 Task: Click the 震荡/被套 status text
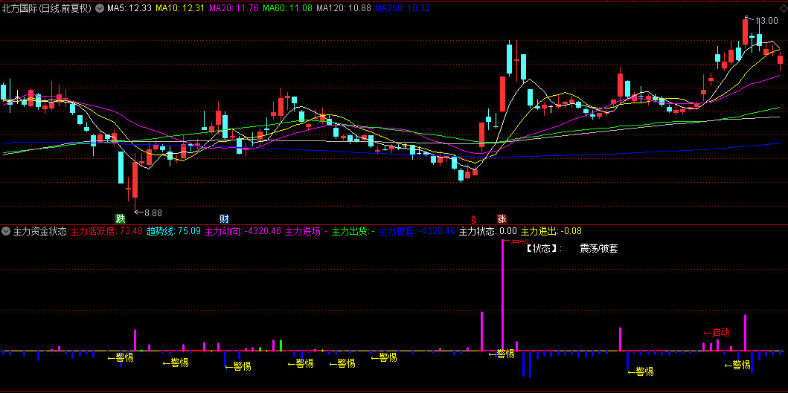598,248
